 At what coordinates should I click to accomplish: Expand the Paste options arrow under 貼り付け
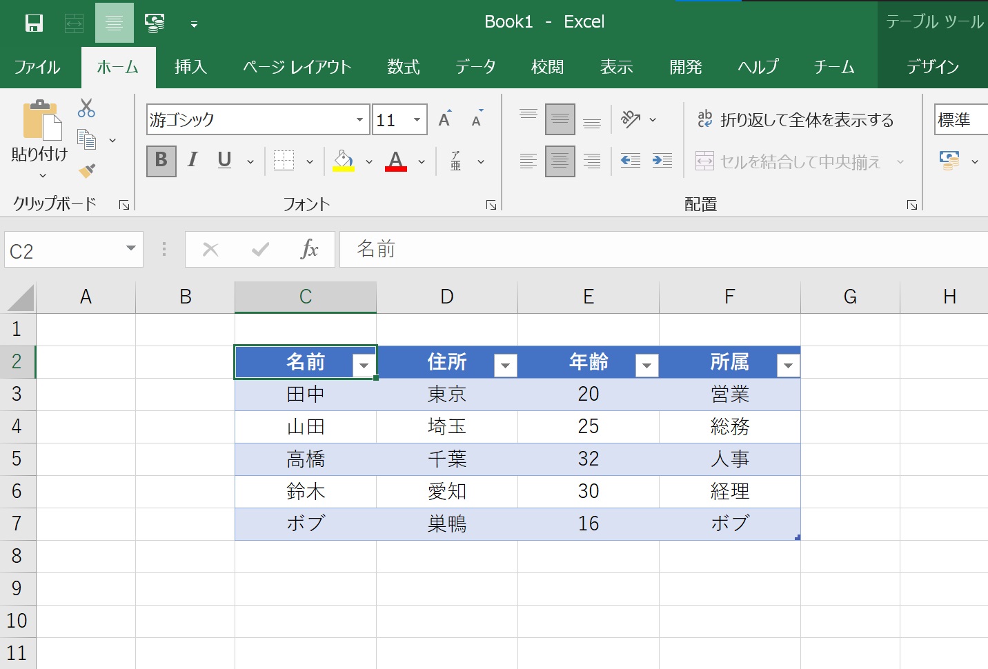tap(43, 175)
